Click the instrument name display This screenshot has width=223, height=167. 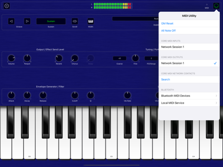(x=135, y=19)
